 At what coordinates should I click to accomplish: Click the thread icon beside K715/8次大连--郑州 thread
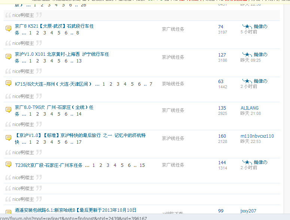pos(8,83)
